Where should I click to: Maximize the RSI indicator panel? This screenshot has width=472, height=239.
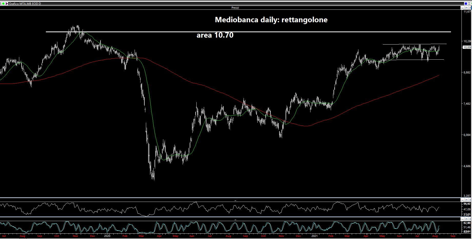click(466, 200)
